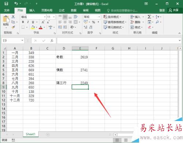Open the File tab
The image size is (183, 143).
(7, 10)
